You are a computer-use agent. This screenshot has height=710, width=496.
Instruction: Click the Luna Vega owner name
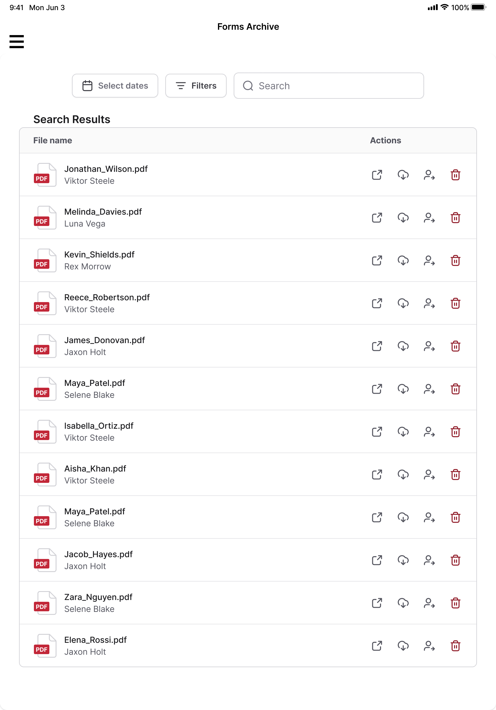(85, 224)
